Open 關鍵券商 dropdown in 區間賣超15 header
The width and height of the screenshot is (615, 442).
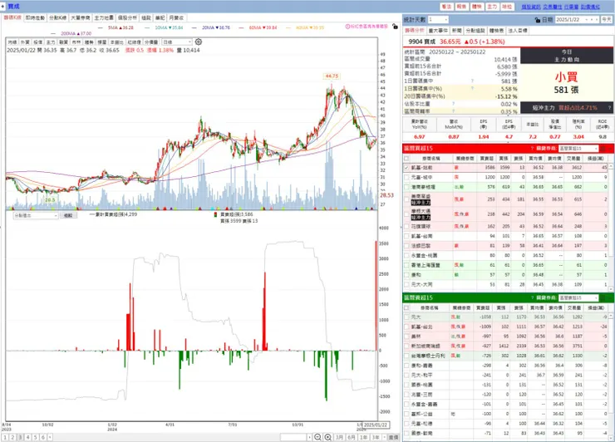(x=578, y=297)
